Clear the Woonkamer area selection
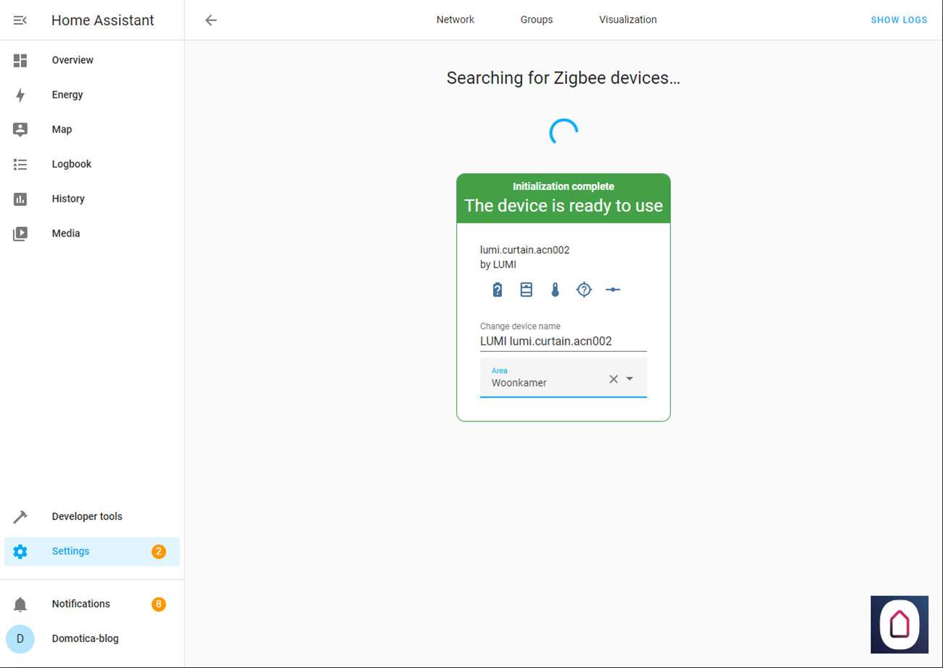The width and height of the screenshot is (943, 668). (x=613, y=379)
